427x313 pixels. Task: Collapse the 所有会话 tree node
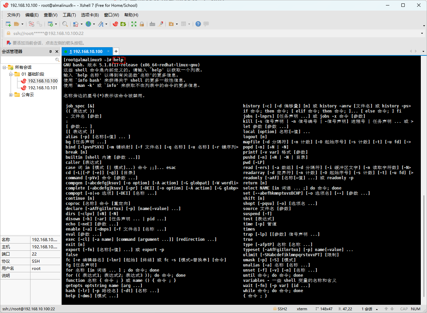(x=4, y=67)
